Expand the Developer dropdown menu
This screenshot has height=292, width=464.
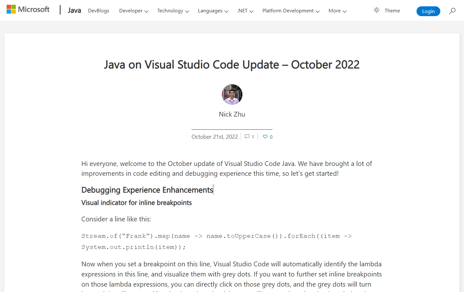tap(133, 10)
